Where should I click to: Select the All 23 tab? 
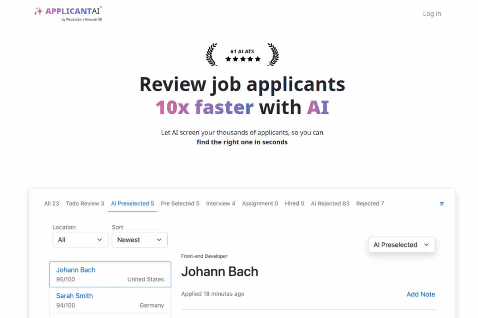click(x=51, y=204)
